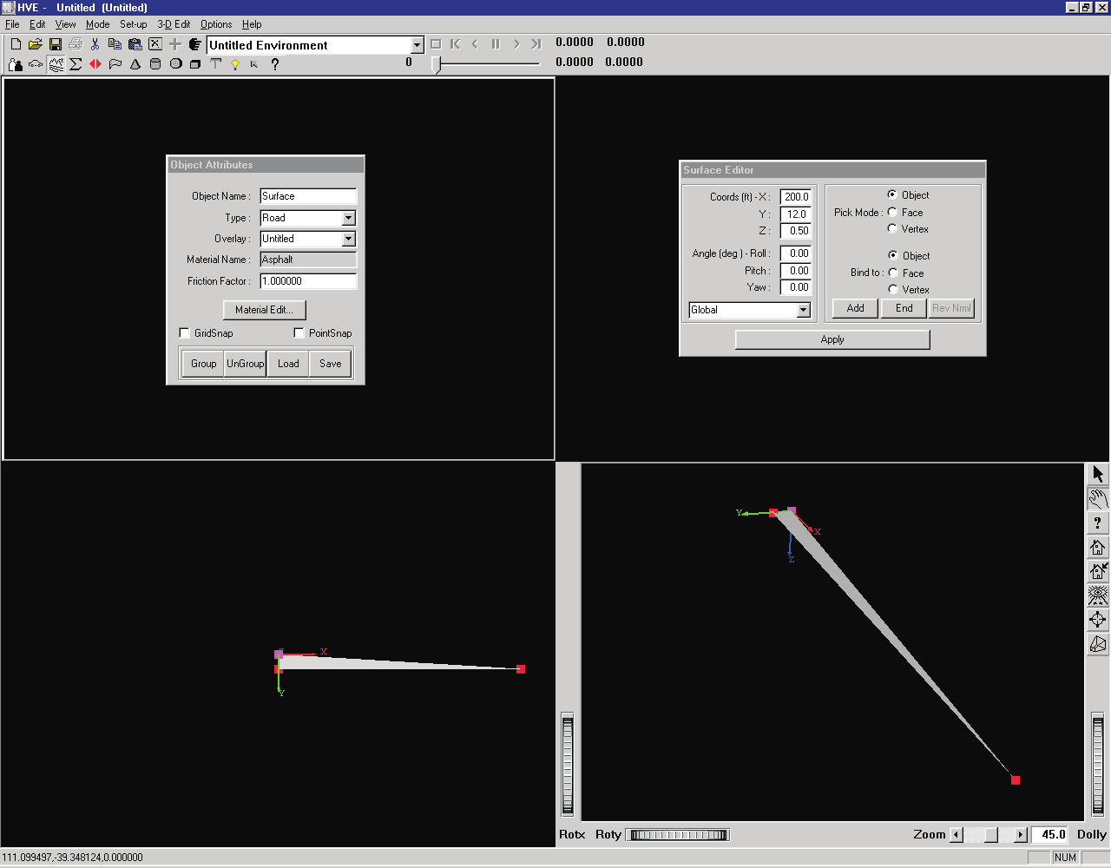1111x868 pixels.
Task: Click the UnGroup button
Action: point(246,364)
